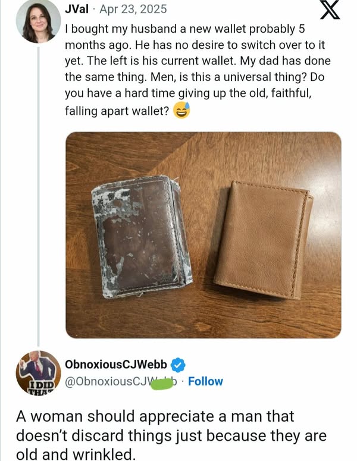Open the JVal display name
This screenshot has width=357, height=461.
pos(77,9)
